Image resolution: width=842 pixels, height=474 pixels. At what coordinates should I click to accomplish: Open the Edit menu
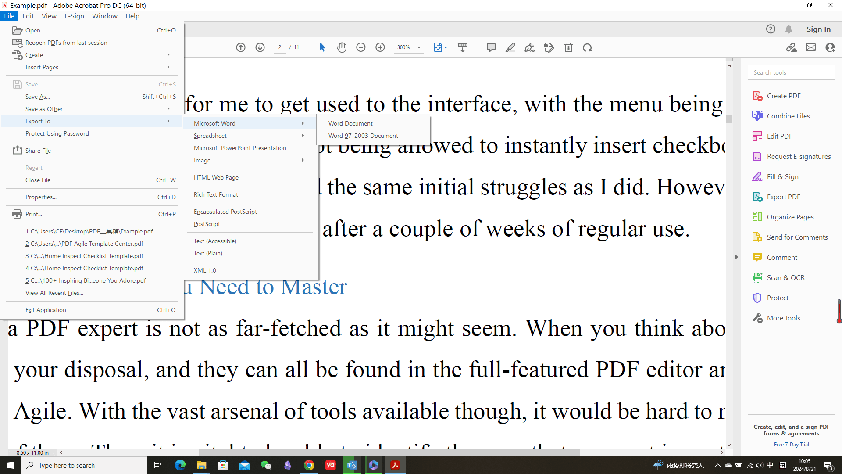pyautogui.click(x=28, y=16)
